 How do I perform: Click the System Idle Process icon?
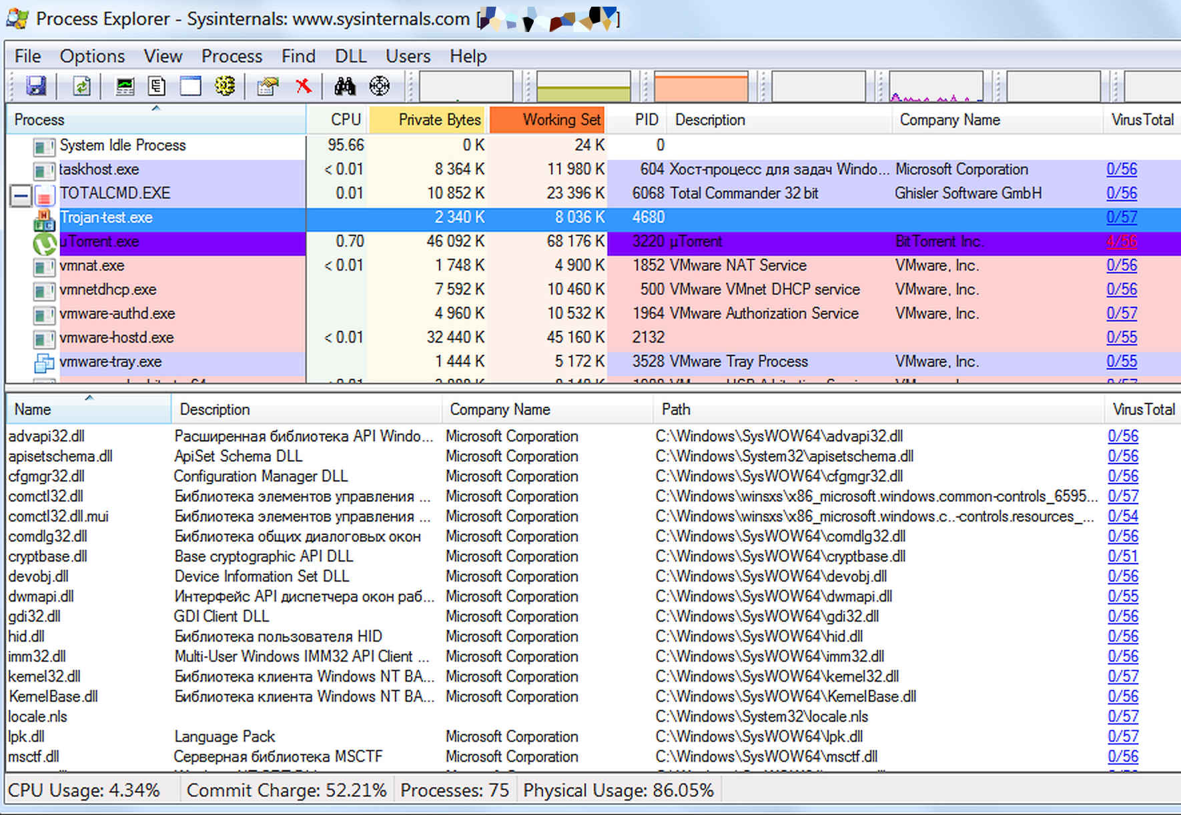pos(44,147)
